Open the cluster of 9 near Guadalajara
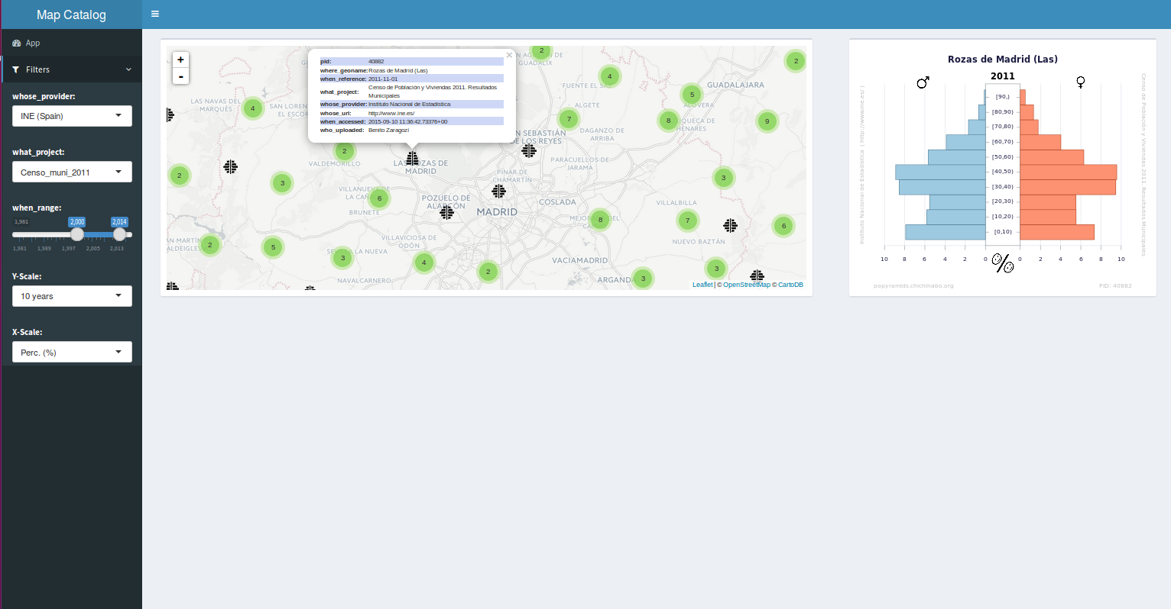The width and height of the screenshot is (1171, 609). [x=767, y=121]
